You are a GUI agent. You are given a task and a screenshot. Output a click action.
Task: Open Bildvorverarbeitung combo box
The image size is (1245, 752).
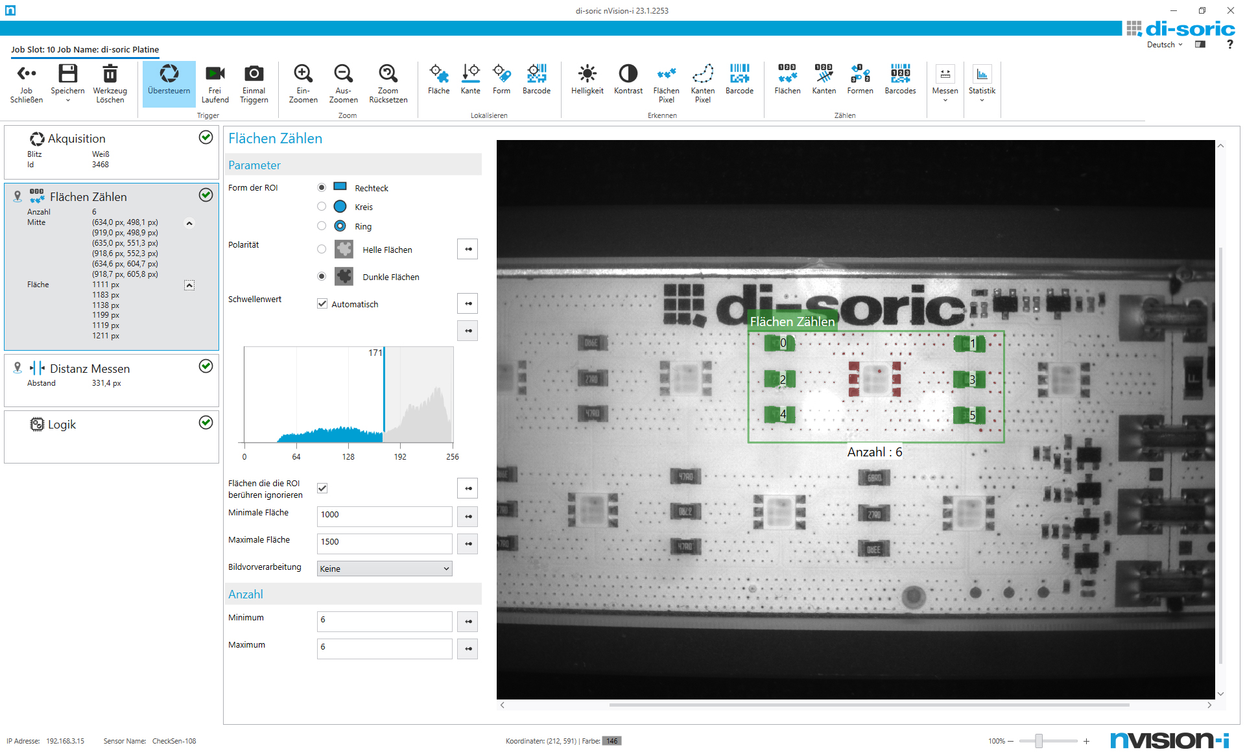click(385, 569)
